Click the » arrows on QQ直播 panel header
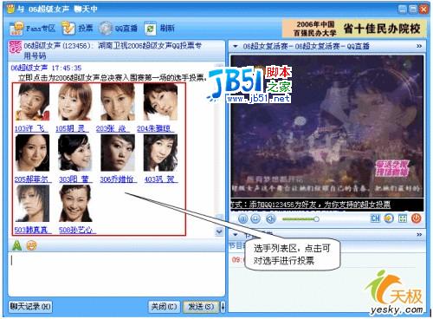Screen dimensions: 433x319 point(419,46)
